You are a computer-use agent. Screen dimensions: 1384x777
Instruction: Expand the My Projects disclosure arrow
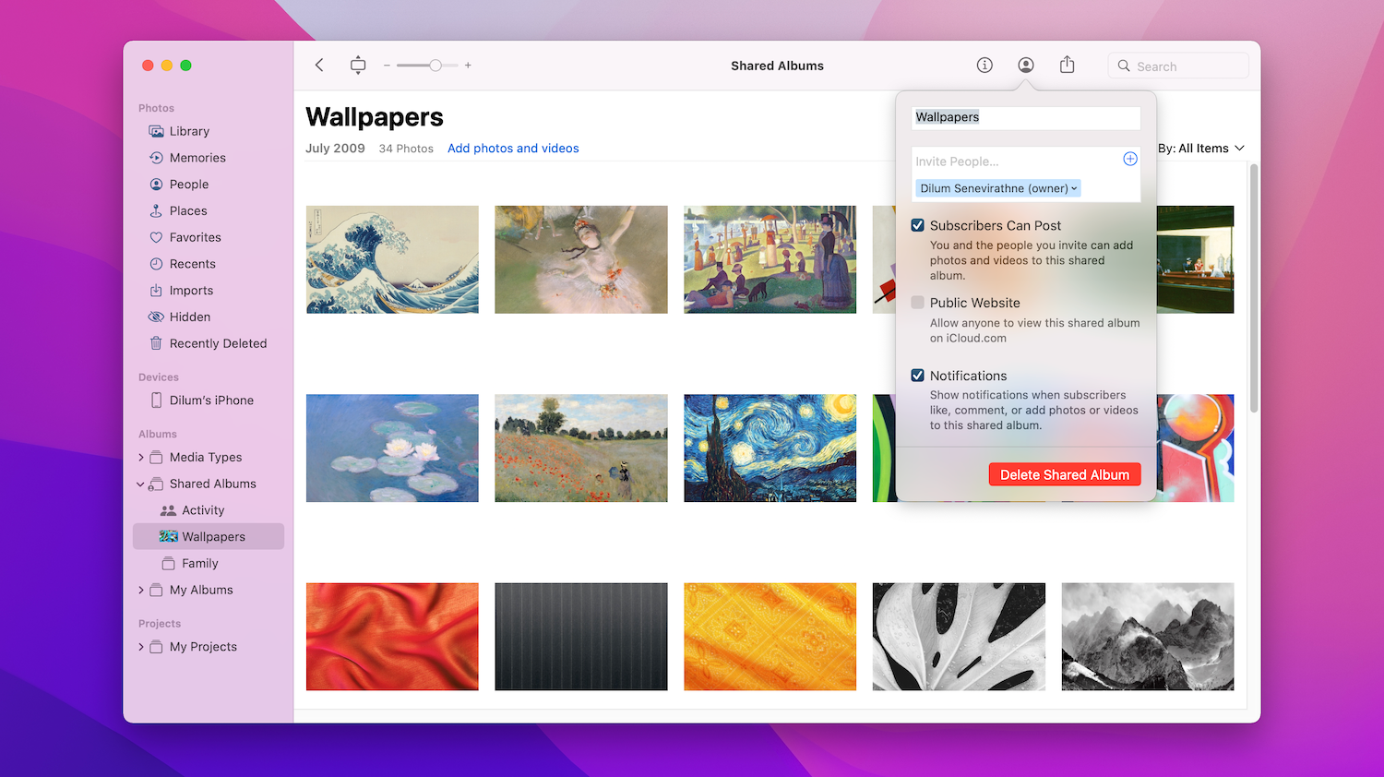pyautogui.click(x=140, y=647)
